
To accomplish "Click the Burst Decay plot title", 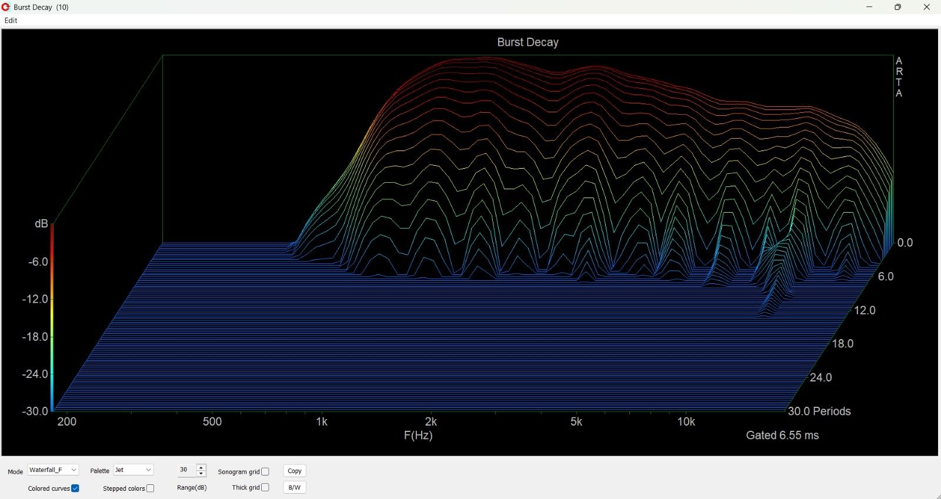I will [x=528, y=42].
